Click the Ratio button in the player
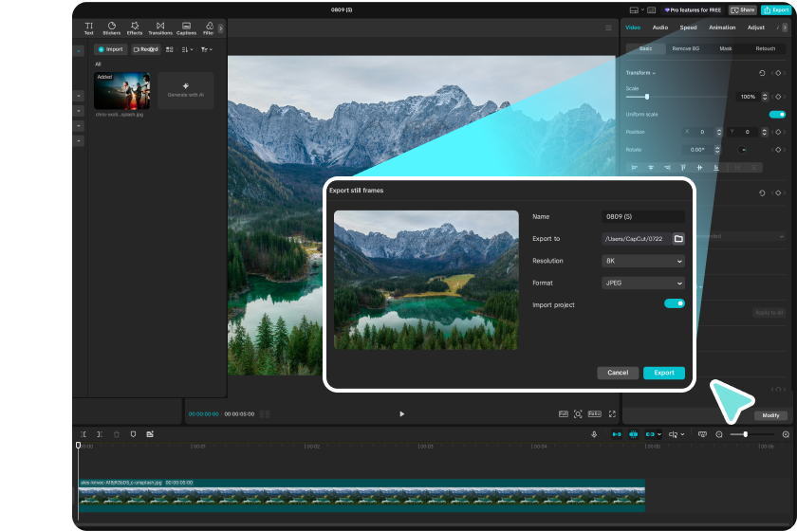Screen dimensions: 797x531 595,414
